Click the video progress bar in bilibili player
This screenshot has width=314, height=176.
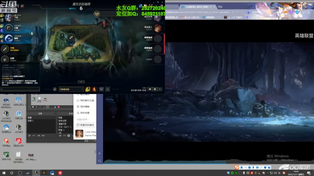pos(208,163)
